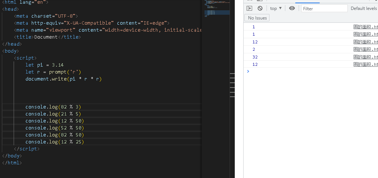This screenshot has width=378, height=178.
Task: Open the Default levels dropdown
Action: (x=364, y=8)
